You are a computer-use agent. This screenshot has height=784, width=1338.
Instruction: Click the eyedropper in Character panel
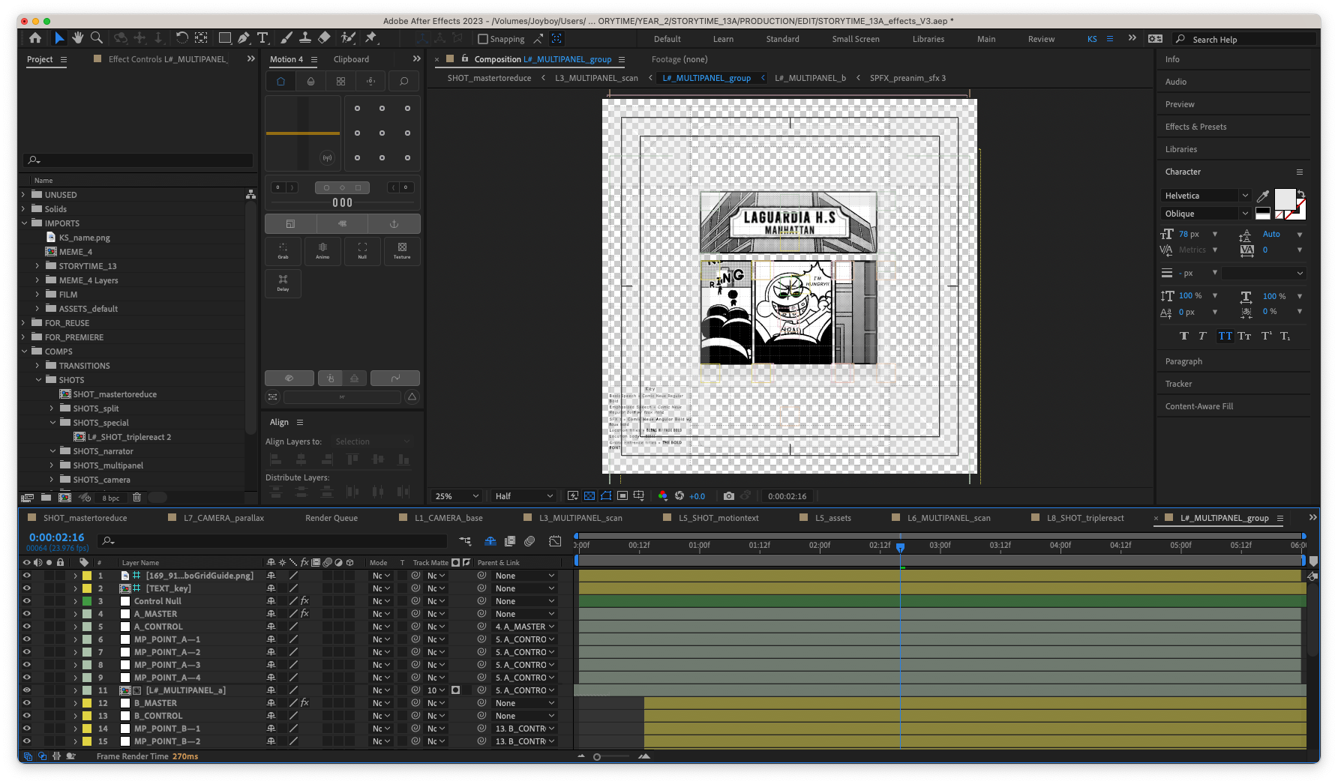[1263, 196]
